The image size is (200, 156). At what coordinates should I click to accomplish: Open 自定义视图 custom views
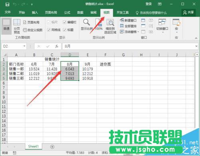pyautogui.click(x=33, y=30)
